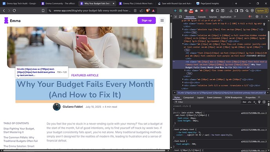Toggle the .cls class editor
The width and height of the screenshot is (270, 152).
pos(249,102)
